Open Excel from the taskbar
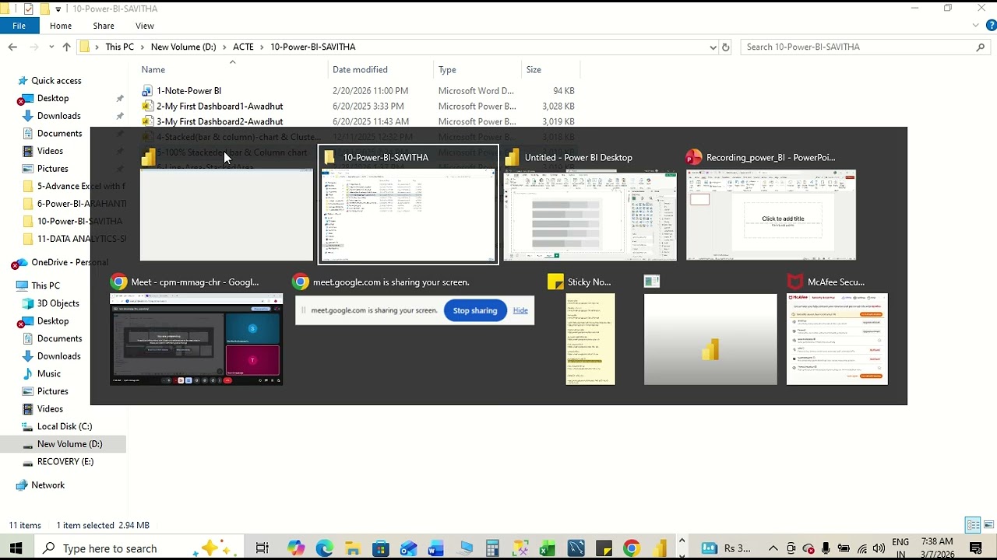Screen dimensions: 997x560 click(x=548, y=548)
